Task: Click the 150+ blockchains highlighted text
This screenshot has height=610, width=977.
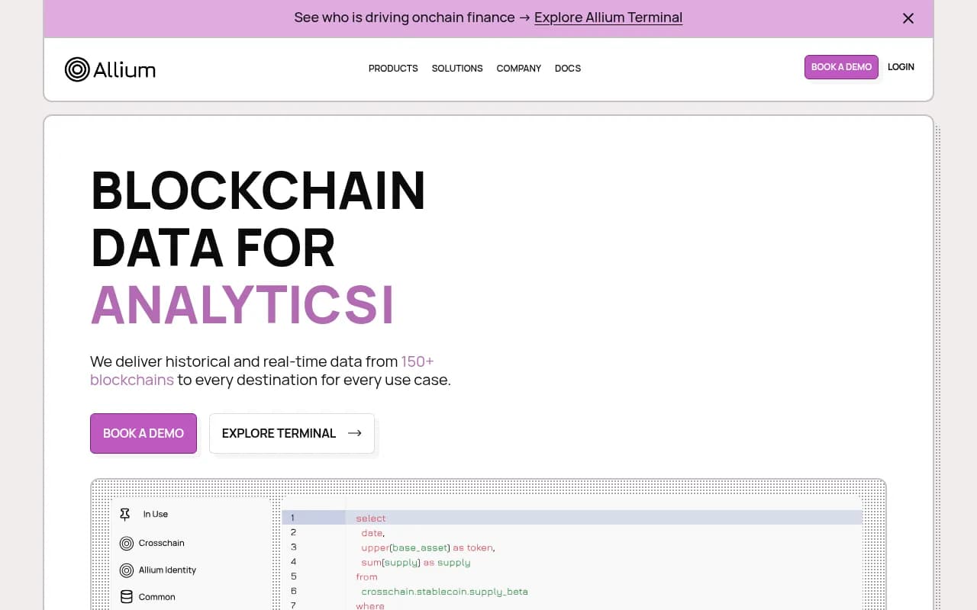Action: [262, 371]
